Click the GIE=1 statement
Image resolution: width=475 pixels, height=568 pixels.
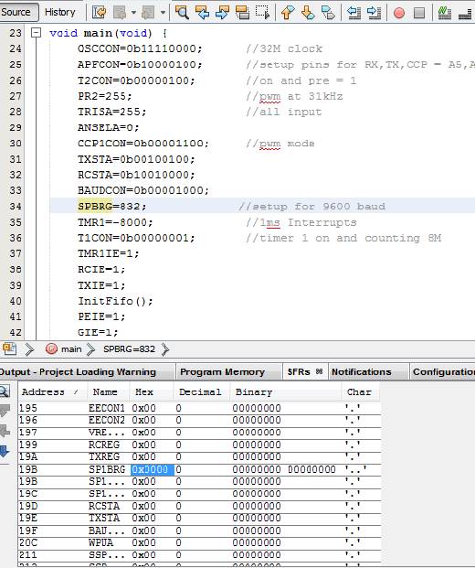click(98, 332)
